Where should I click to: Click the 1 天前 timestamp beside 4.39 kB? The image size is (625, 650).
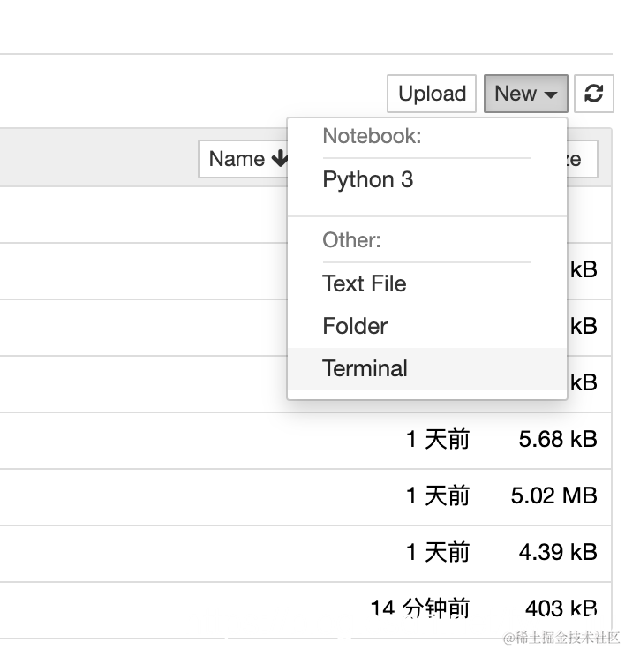pos(438,552)
